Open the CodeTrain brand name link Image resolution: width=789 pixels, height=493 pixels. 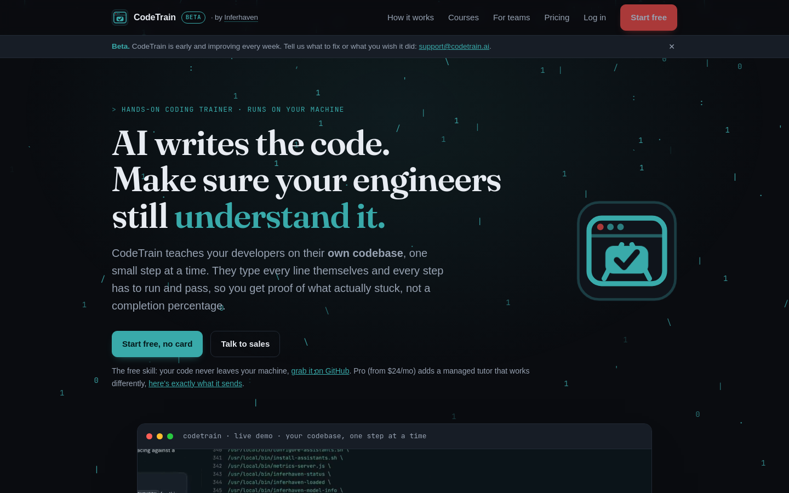pyautogui.click(x=155, y=18)
